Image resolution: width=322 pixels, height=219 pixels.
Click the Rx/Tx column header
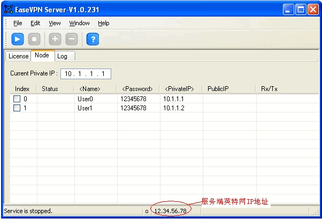(x=287, y=89)
